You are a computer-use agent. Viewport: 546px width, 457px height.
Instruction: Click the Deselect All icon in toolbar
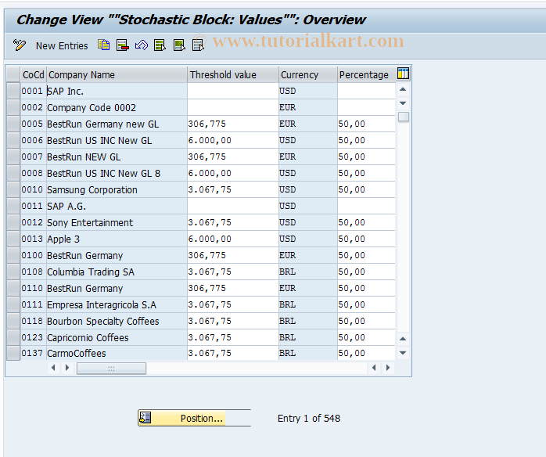[x=198, y=45]
